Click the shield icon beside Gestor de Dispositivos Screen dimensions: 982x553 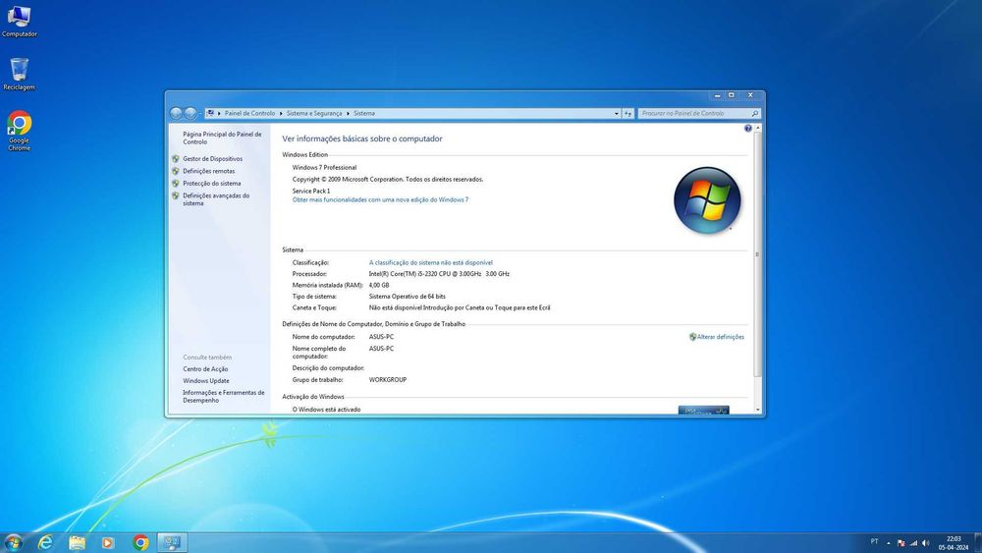tap(176, 159)
